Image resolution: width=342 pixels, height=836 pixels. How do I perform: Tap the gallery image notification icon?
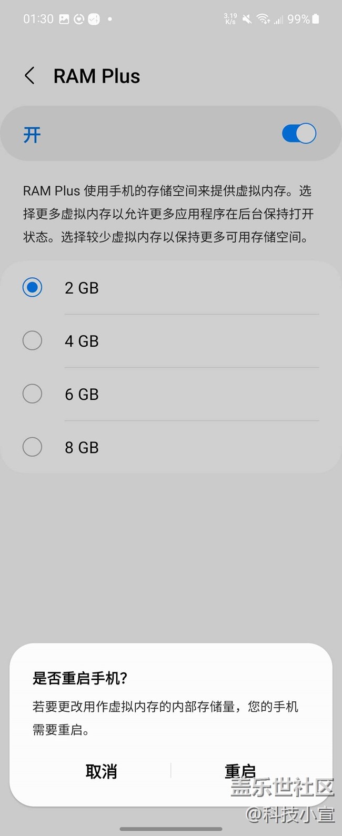(64, 19)
